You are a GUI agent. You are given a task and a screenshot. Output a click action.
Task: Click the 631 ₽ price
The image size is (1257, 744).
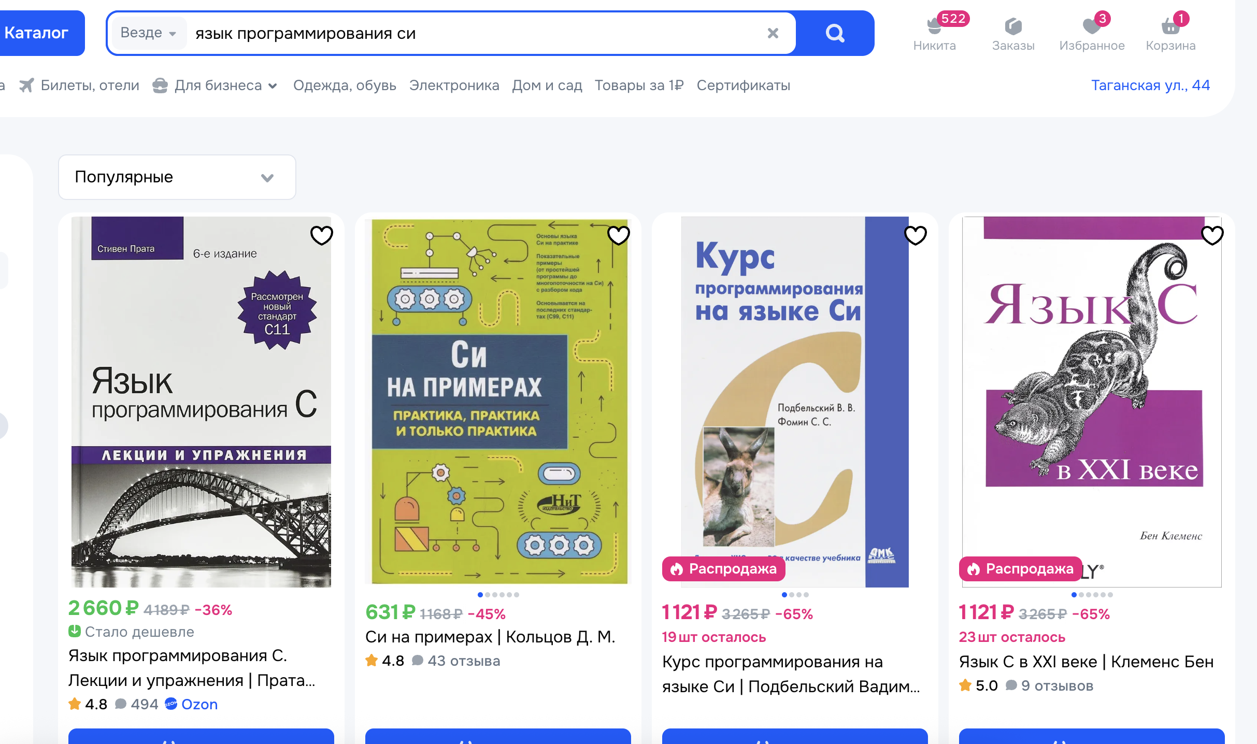(390, 612)
